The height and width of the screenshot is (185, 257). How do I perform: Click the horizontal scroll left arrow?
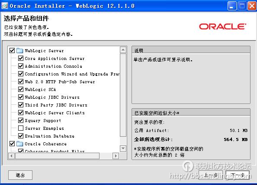[11, 156]
